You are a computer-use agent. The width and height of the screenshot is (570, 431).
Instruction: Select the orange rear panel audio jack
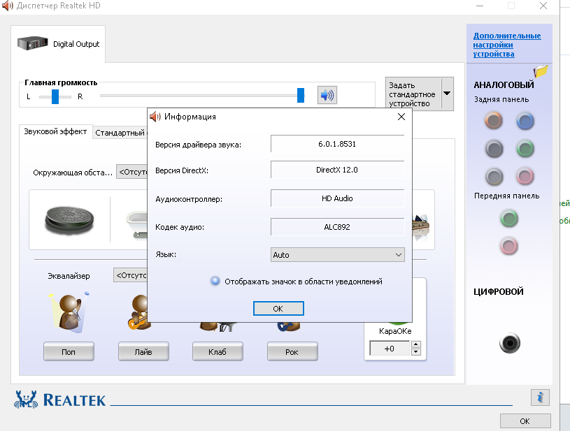click(x=493, y=121)
